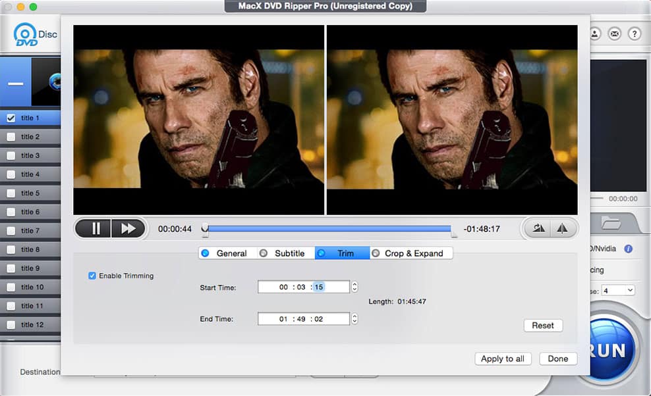
Task: Click the End Time stepper arrows
Action: coord(354,319)
